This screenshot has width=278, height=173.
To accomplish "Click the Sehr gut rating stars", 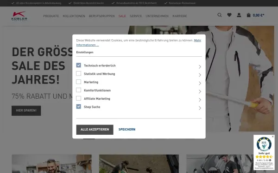I will coord(264,157).
